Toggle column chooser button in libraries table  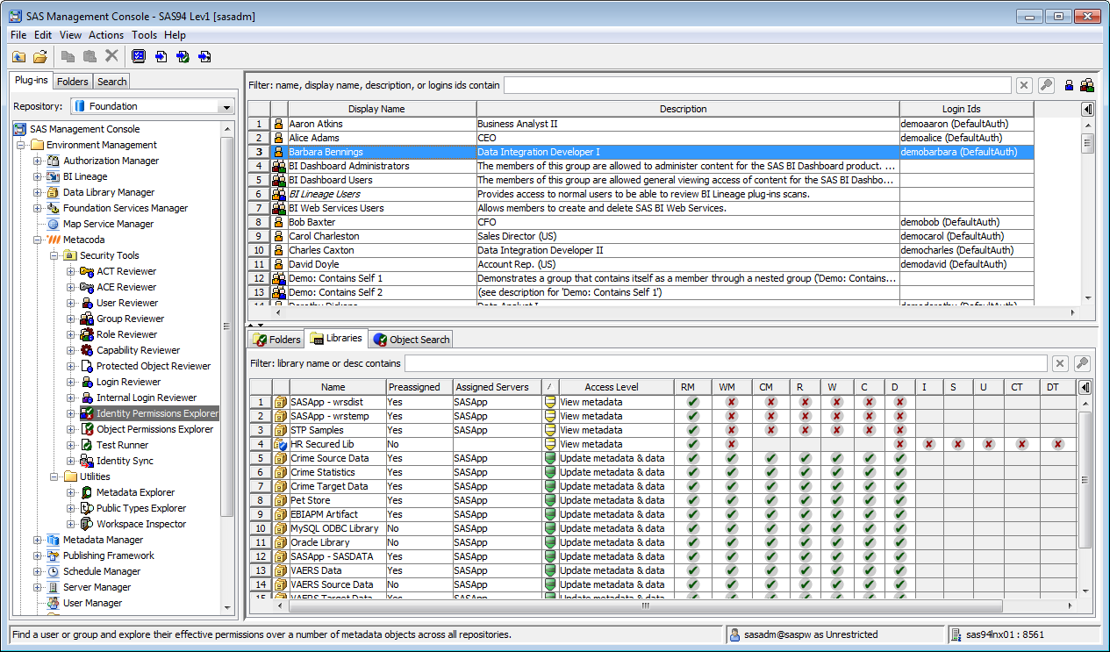tap(1085, 387)
